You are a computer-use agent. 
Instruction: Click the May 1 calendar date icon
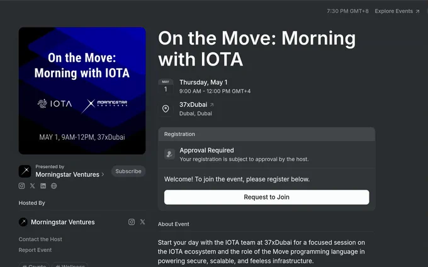coord(166,86)
